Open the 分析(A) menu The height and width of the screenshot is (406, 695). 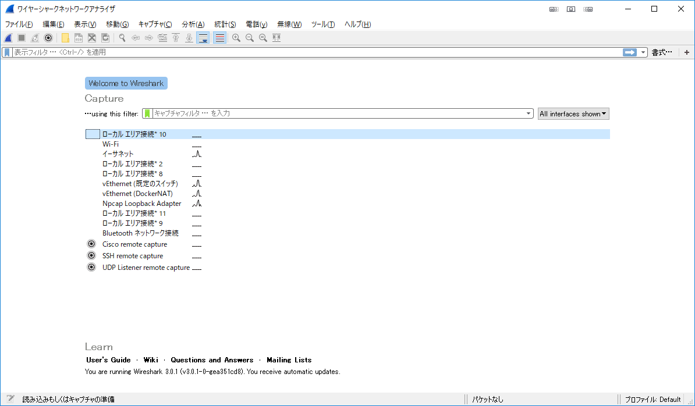[193, 24]
